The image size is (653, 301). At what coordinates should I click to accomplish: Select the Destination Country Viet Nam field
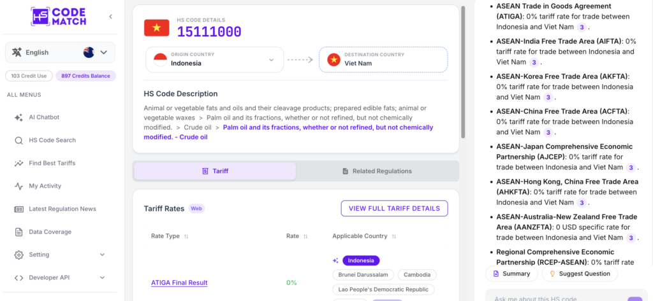383,59
